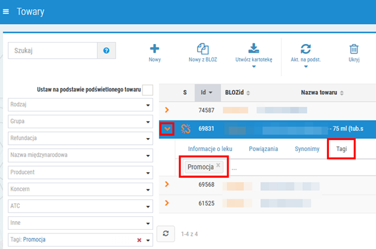Switch to the Synonimy tab
The width and height of the screenshot is (376, 249).
[307, 149]
